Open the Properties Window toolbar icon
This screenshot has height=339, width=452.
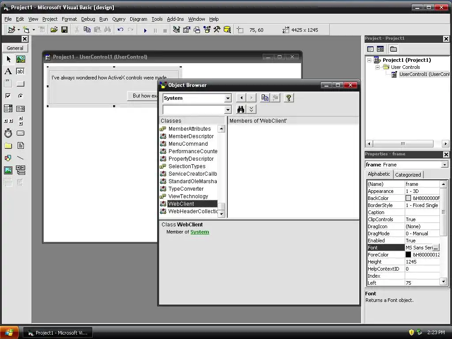[187, 30]
